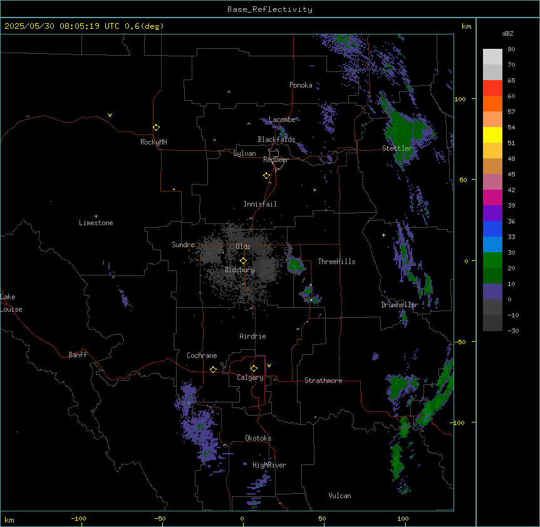Click the -50 tick on the bottom axis

pos(160,518)
